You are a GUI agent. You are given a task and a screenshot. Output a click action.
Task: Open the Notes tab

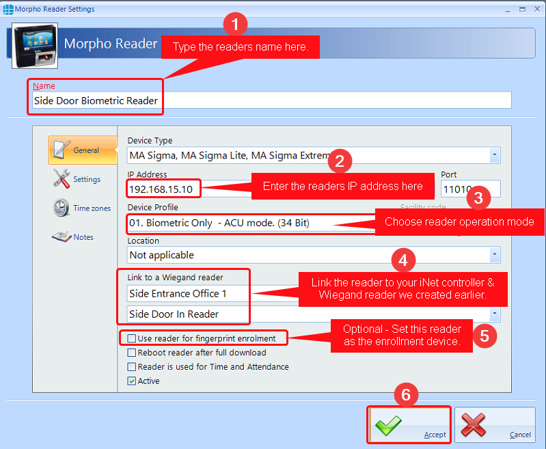tap(83, 237)
